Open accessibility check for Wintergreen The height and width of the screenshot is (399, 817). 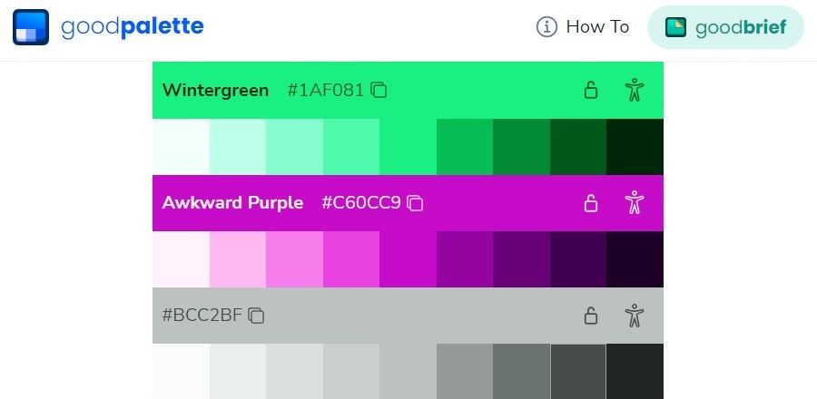[x=635, y=90]
